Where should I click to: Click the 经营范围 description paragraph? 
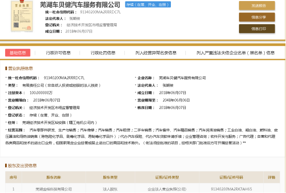[x=141, y=136]
